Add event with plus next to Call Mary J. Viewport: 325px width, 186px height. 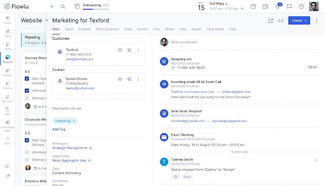tap(242, 9)
